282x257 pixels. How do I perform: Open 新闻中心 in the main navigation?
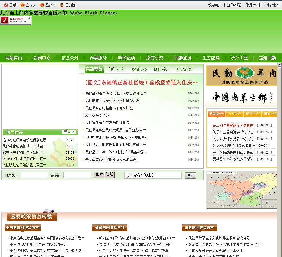[x=42, y=58]
